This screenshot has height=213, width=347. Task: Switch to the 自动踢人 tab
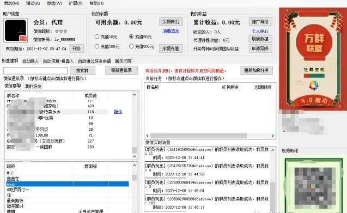[31, 61]
